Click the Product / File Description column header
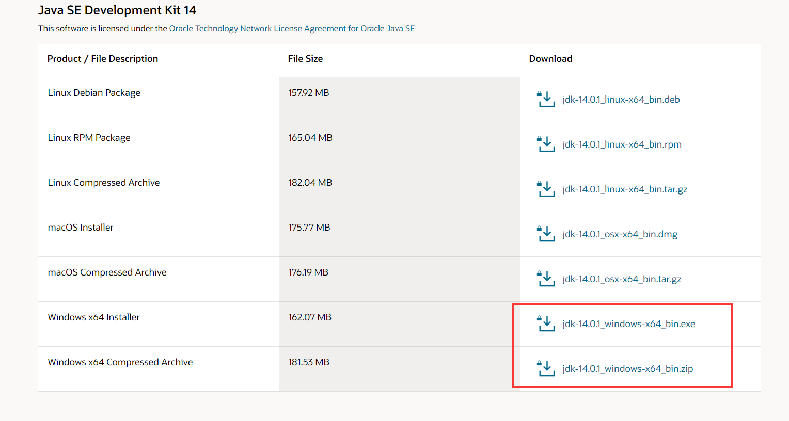 pos(103,59)
